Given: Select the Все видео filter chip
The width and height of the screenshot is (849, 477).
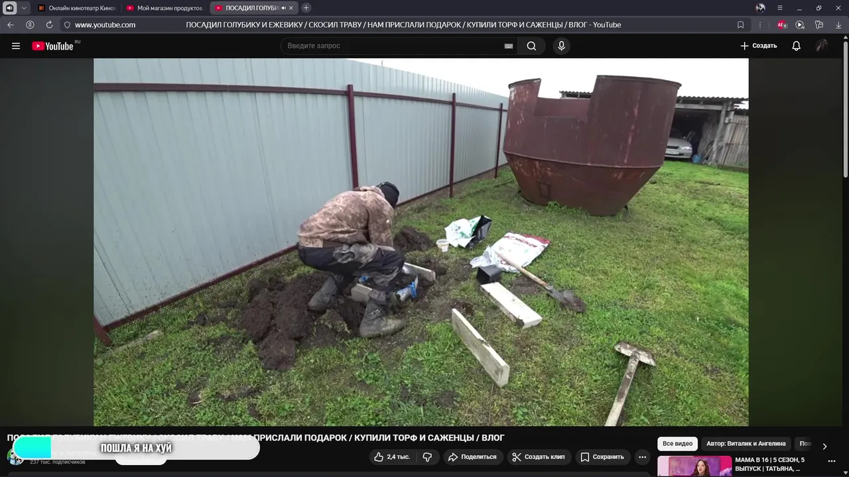Looking at the screenshot, I should [x=677, y=444].
